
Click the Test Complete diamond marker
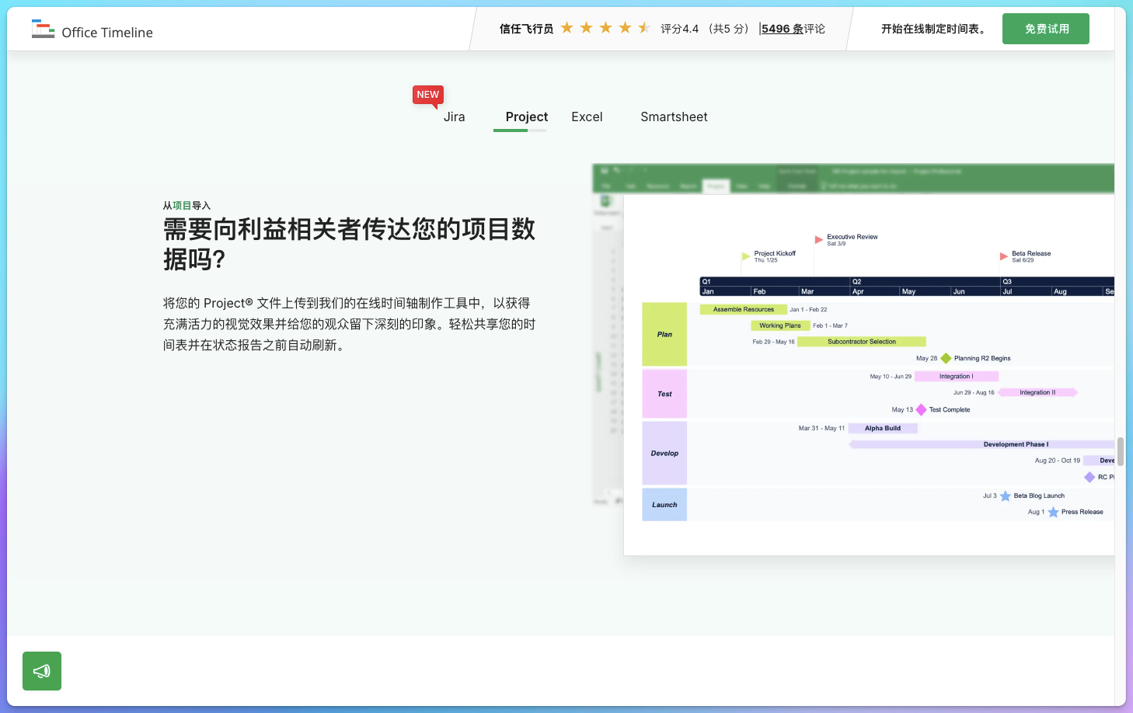coord(921,409)
